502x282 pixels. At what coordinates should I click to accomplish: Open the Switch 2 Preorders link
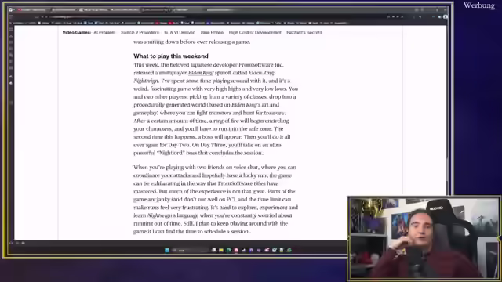(x=140, y=33)
